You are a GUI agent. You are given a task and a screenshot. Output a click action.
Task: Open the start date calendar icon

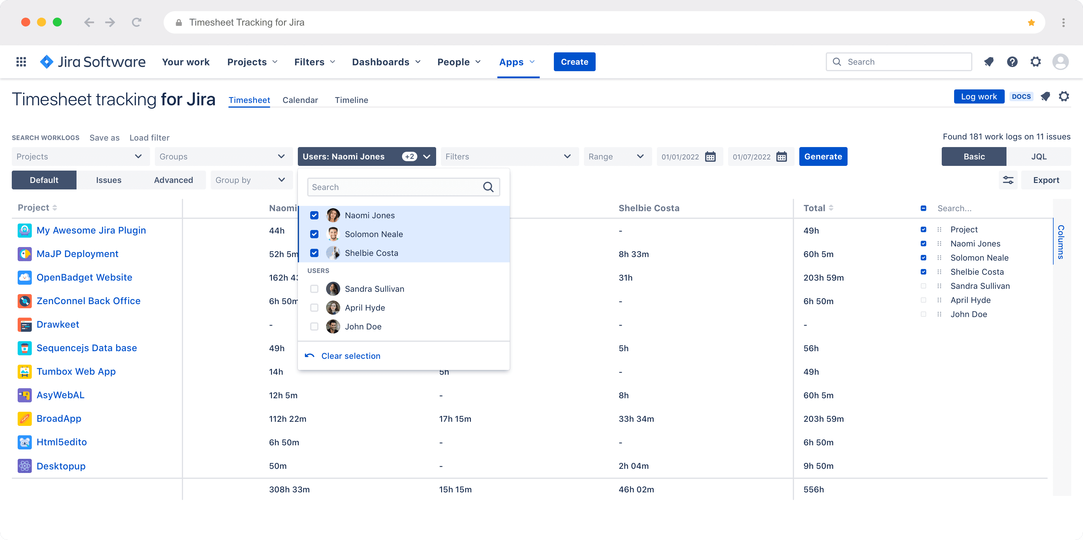pos(710,157)
